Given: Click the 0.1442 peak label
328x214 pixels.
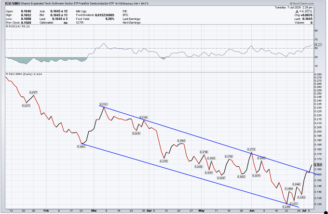Looking at the screenshot, I should point(297,184).
